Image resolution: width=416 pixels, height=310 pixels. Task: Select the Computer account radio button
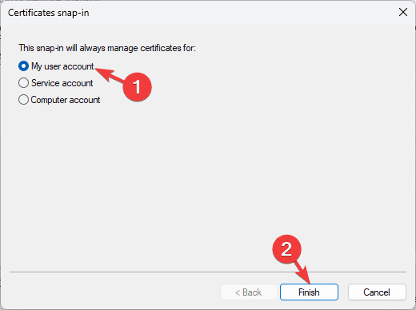tap(23, 100)
